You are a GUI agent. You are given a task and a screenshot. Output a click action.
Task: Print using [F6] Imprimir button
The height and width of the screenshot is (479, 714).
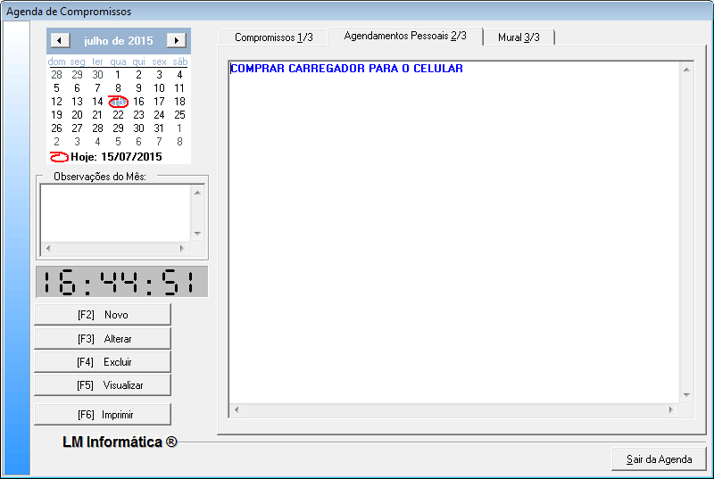(103, 414)
